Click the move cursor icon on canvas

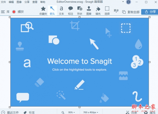[108, 33]
